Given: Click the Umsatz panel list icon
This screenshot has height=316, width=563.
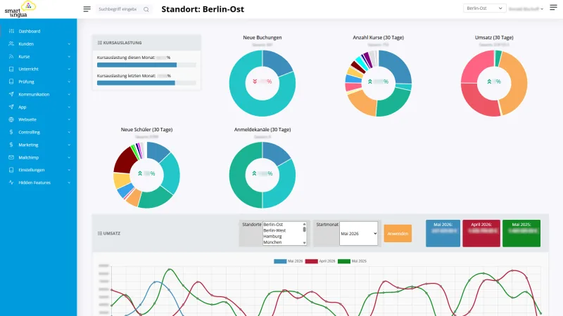Looking at the screenshot, I should click(x=100, y=233).
